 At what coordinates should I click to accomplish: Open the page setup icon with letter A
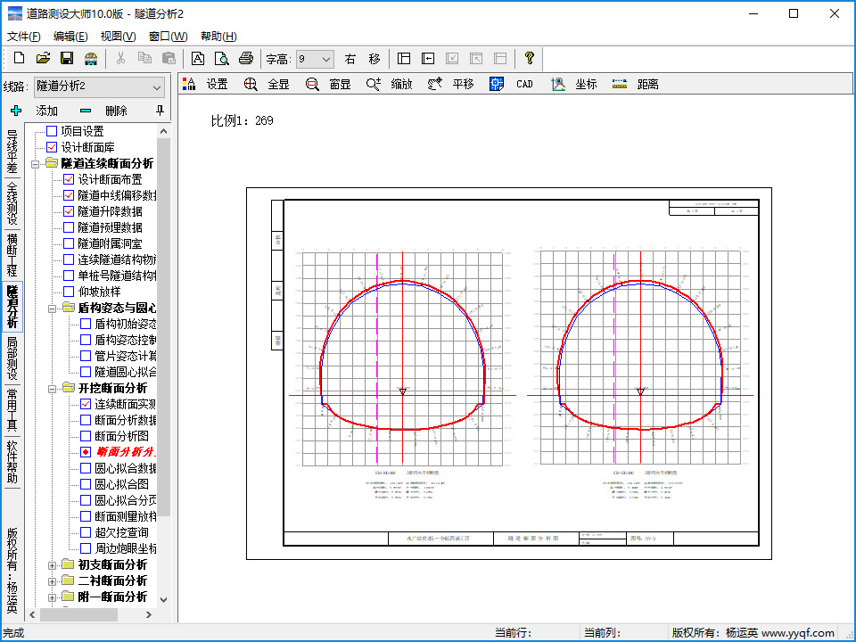[198, 59]
